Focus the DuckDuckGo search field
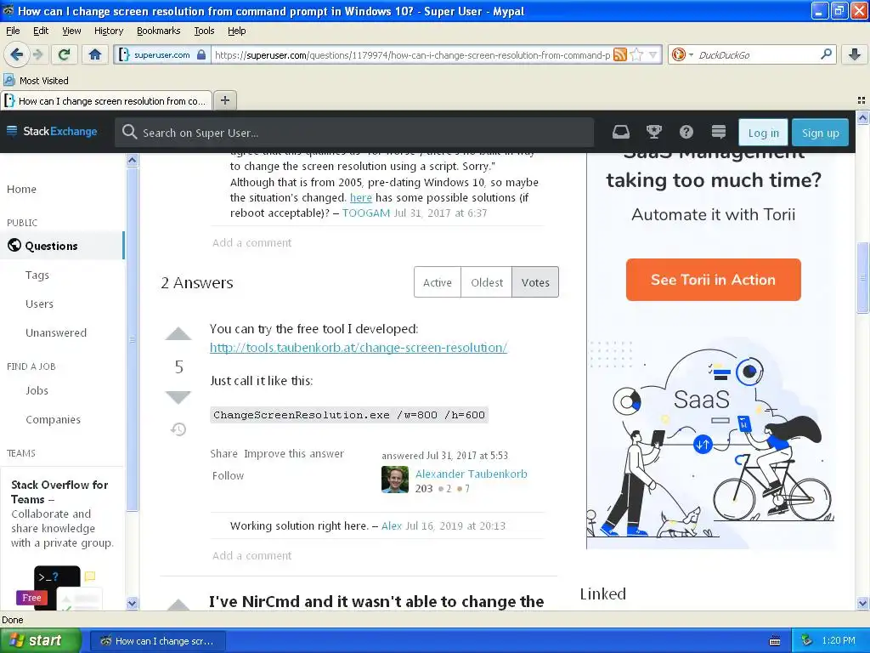Viewport: 870px width, 653px height. pyautogui.click(x=757, y=55)
